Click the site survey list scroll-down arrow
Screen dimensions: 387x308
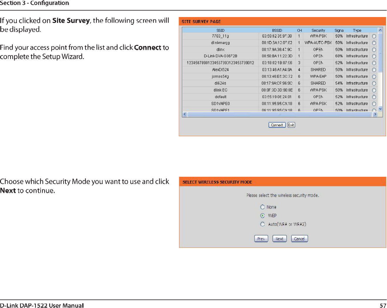[380, 109]
